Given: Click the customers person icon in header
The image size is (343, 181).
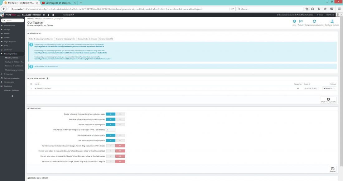Looking at the screenshot, I should point(48,15).
